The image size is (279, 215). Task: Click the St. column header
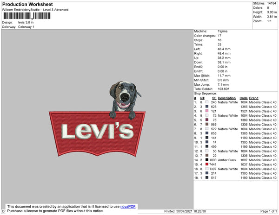point(214,98)
